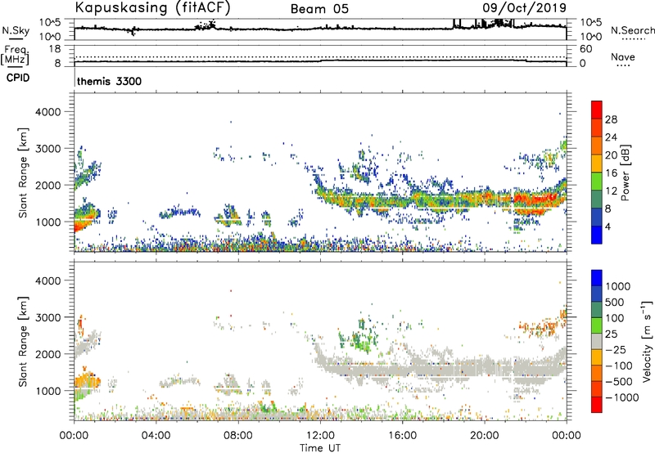Image resolution: width=655 pixels, height=453 pixels.
Task: Click the 'themis 3300' CPID text
Action: 110,81
